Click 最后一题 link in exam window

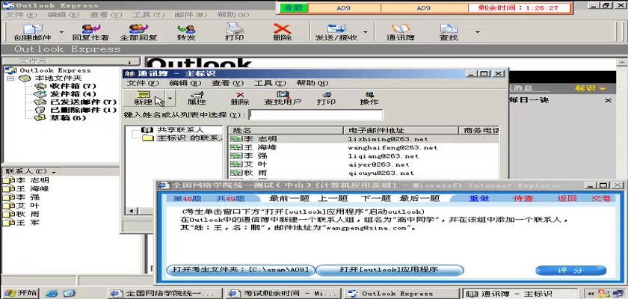point(419,199)
